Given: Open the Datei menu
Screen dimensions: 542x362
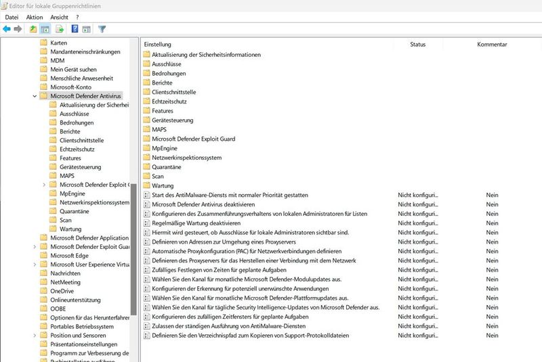Looking at the screenshot, I should pyautogui.click(x=12, y=18).
